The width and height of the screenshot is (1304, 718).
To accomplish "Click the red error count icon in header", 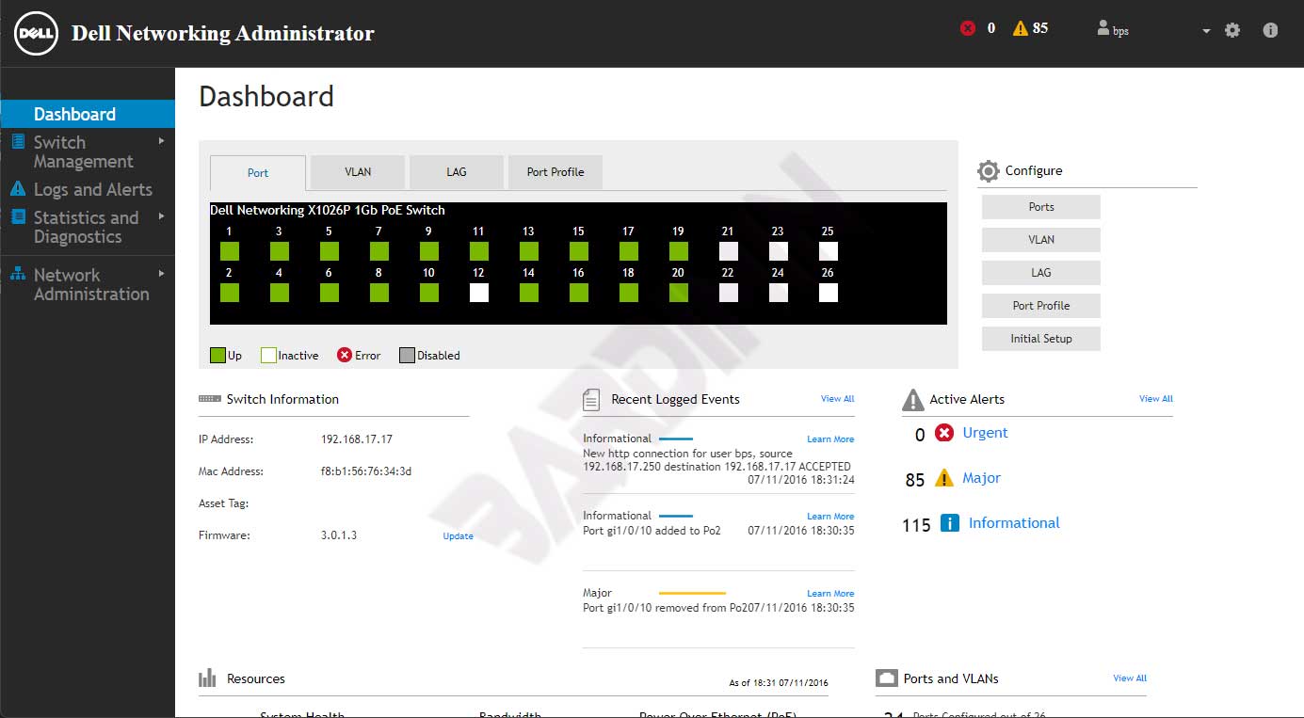I will [x=968, y=28].
